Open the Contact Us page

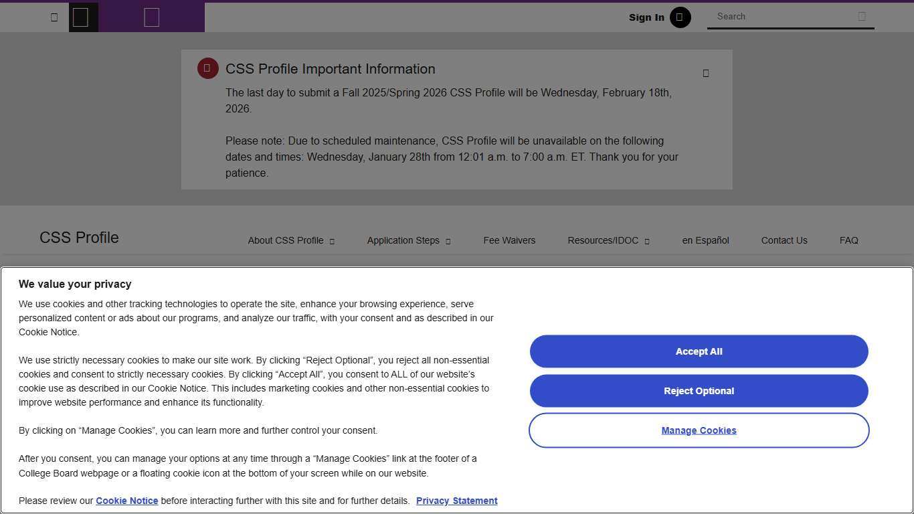[x=784, y=240]
